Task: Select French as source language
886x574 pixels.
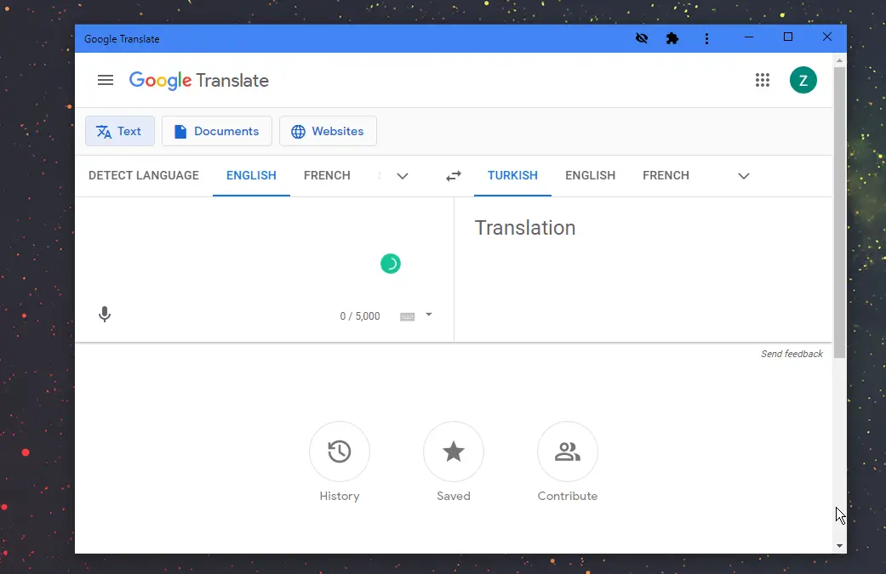Action: tap(327, 175)
